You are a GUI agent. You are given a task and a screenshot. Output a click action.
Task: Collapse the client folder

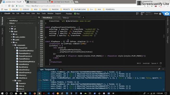click(x=10, y=32)
